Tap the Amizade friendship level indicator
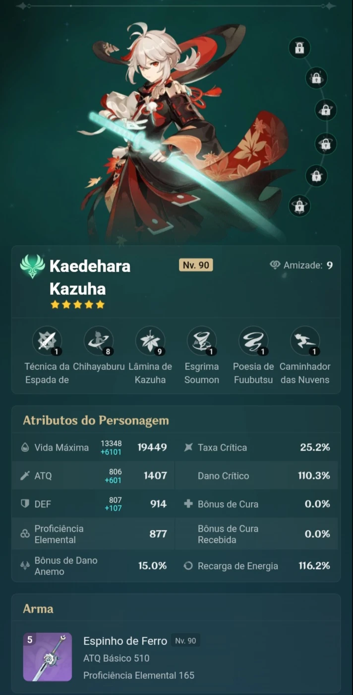353x695 pixels. 301,265
